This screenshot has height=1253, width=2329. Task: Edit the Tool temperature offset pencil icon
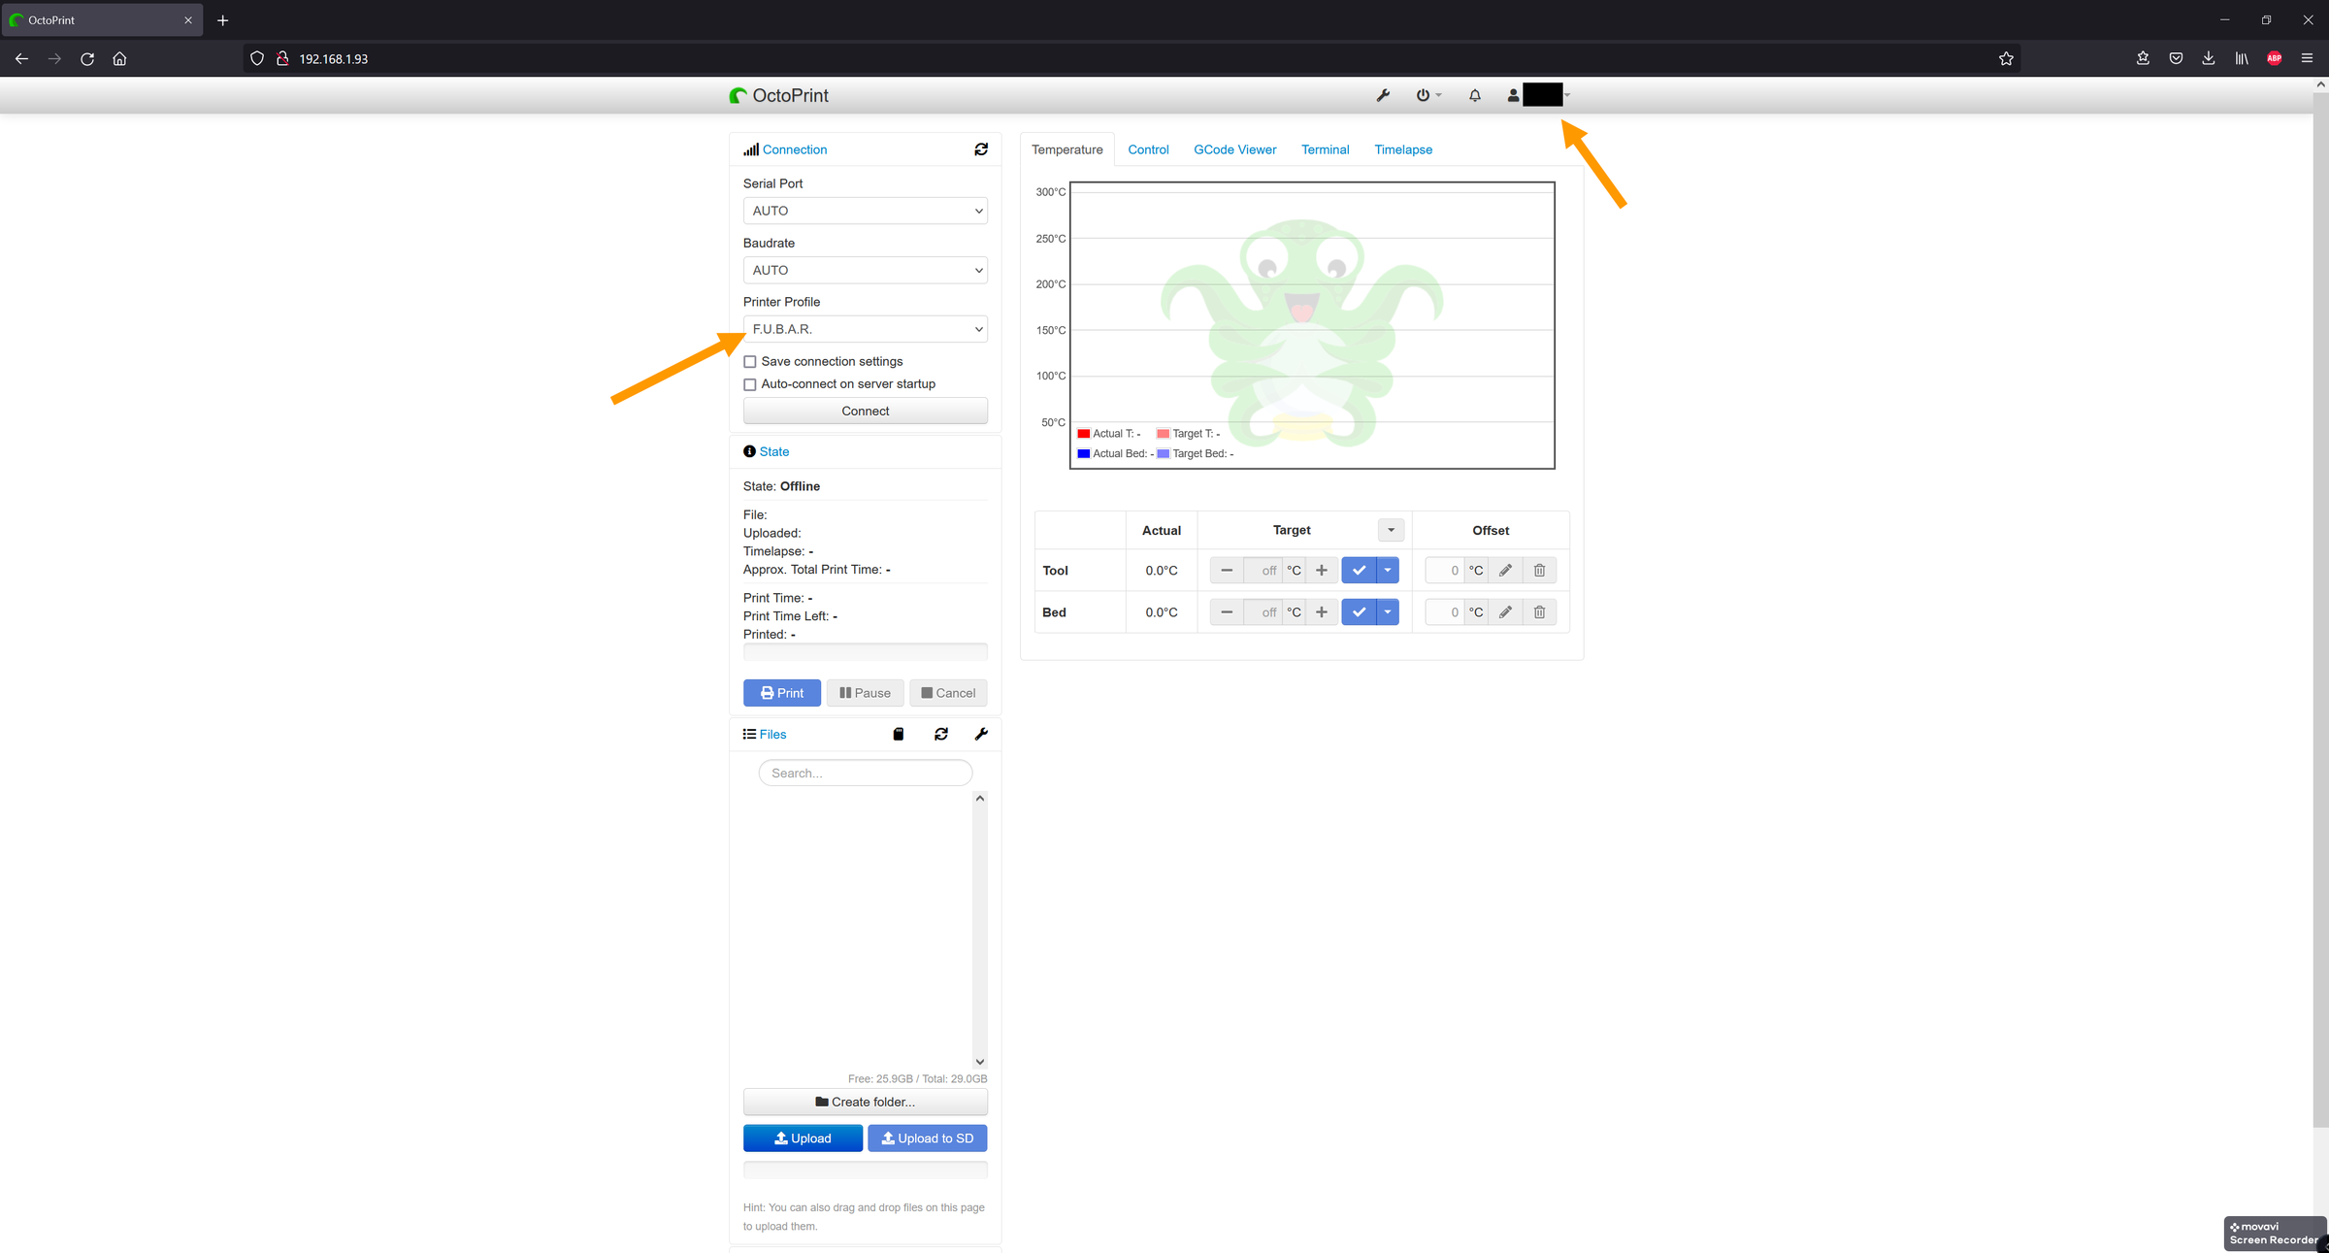point(1505,570)
